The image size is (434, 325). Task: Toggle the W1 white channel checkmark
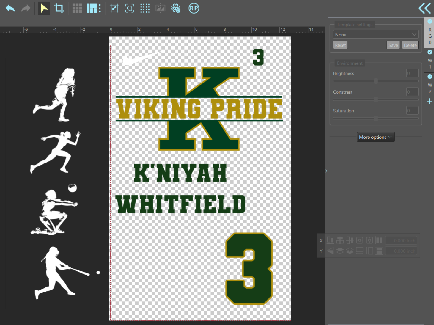point(430,52)
